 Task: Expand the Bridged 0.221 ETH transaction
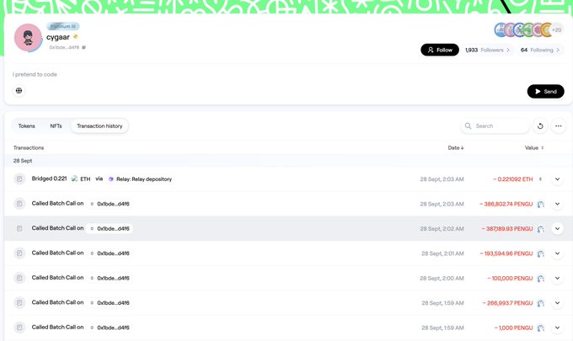[x=557, y=179]
